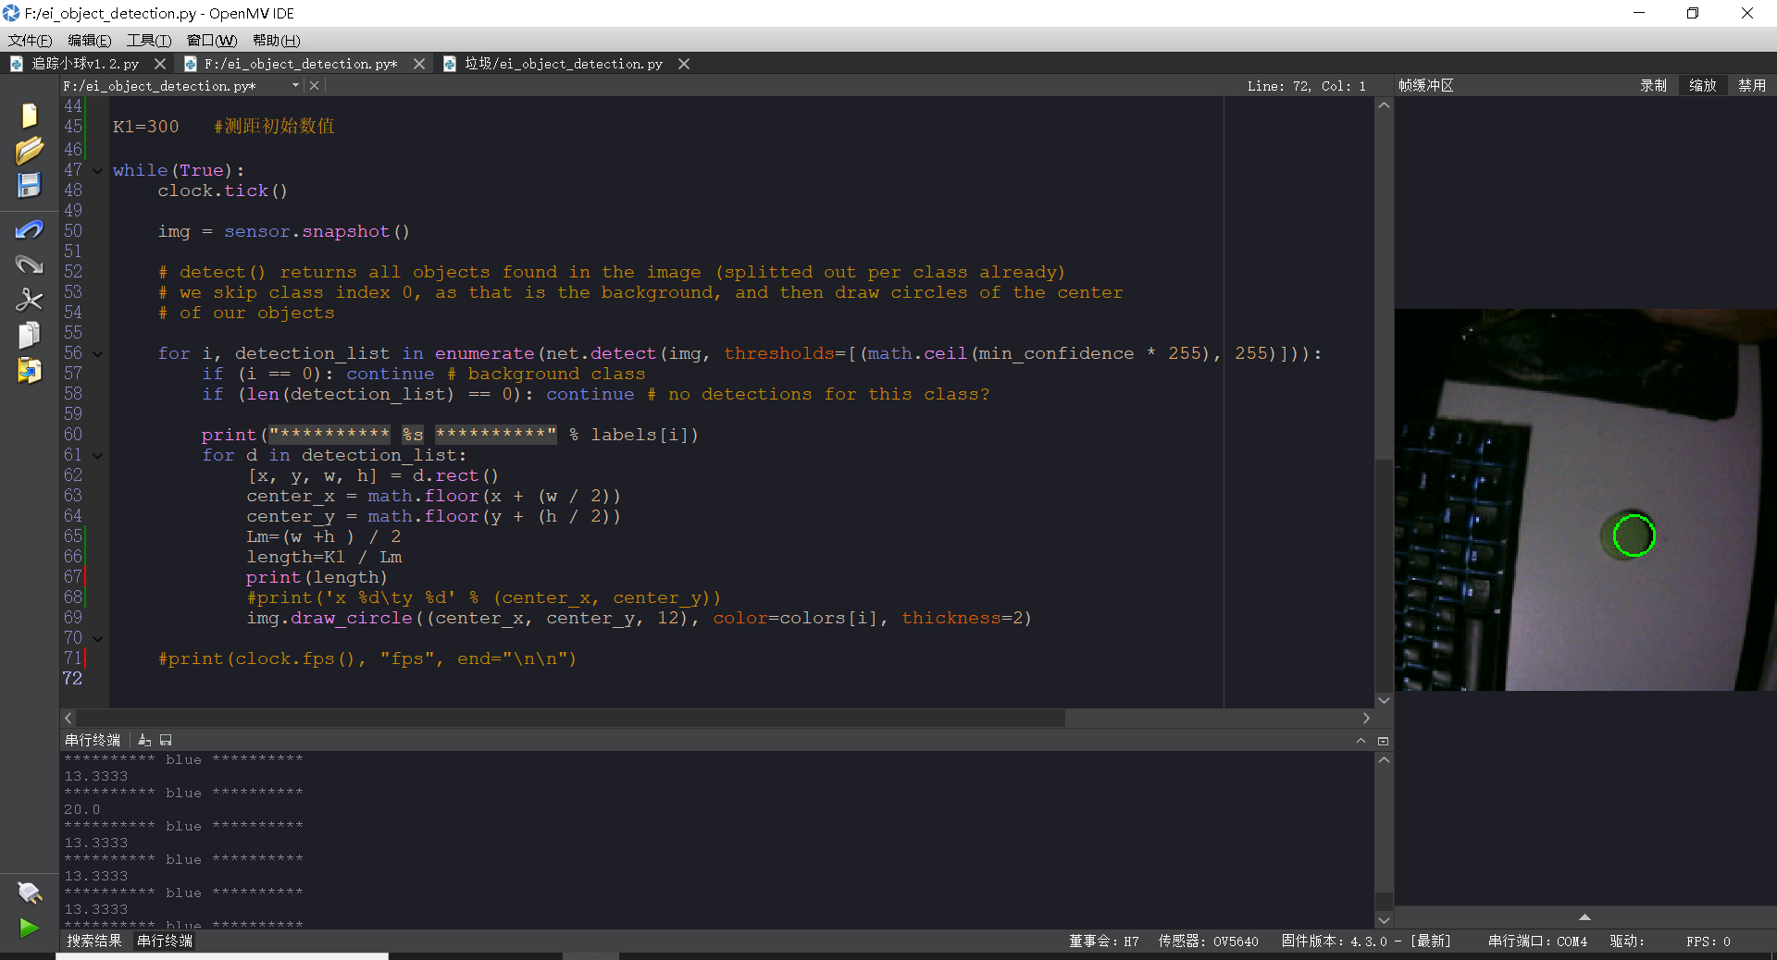This screenshot has width=1777, height=960.
Task: Select the 串行终端 bottom tab
Action: 165,941
